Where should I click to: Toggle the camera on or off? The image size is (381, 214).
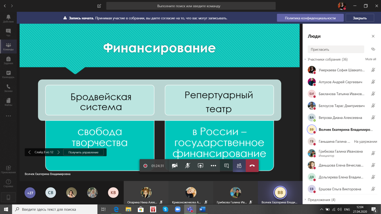point(175,165)
